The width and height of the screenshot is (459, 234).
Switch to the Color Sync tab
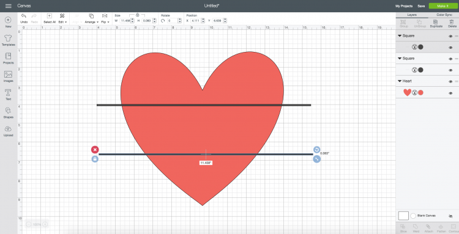[x=444, y=15]
